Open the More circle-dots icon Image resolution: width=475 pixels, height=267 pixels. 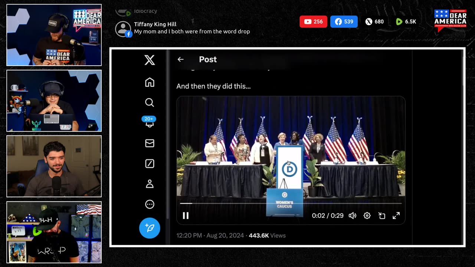click(x=150, y=204)
